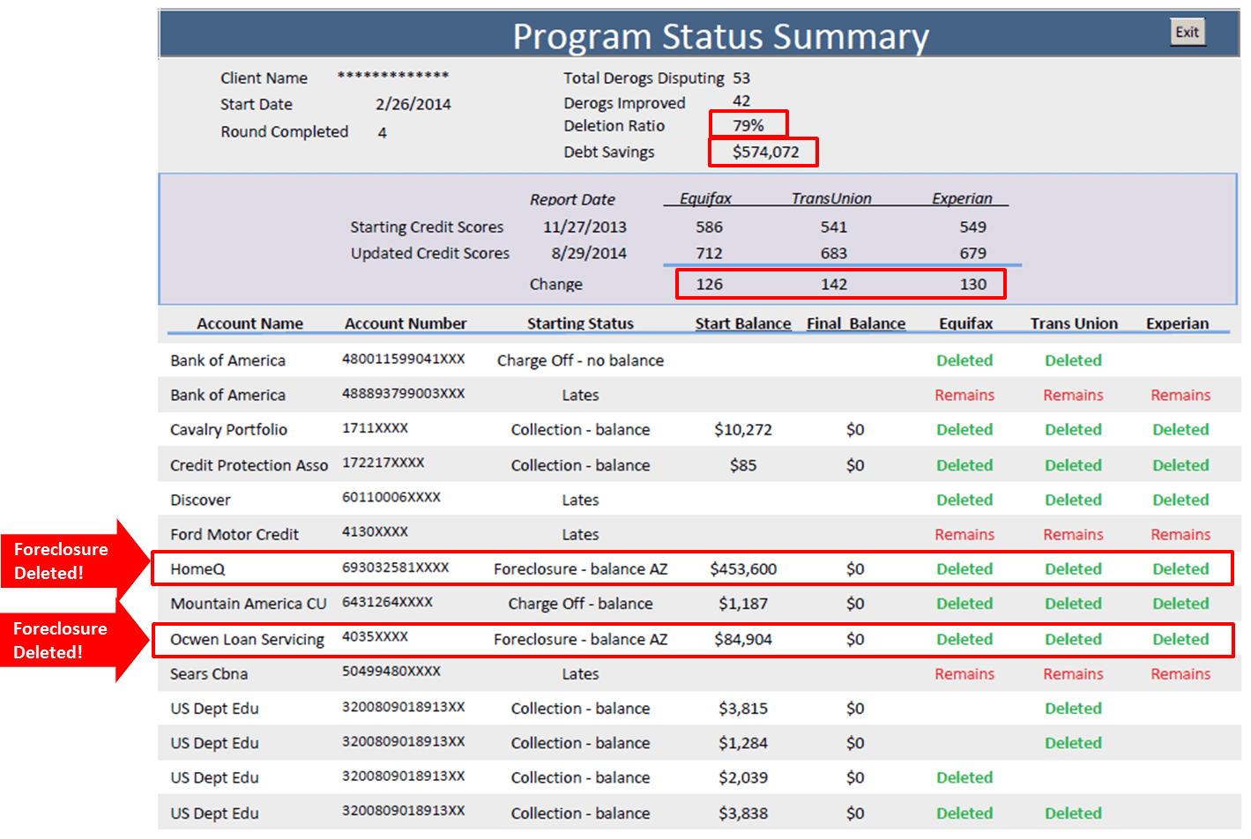Select "Remains" status for Sears Cbna under TransUnion
Image resolution: width=1251 pixels, height=839 pixels.
tap(1073, 673)
